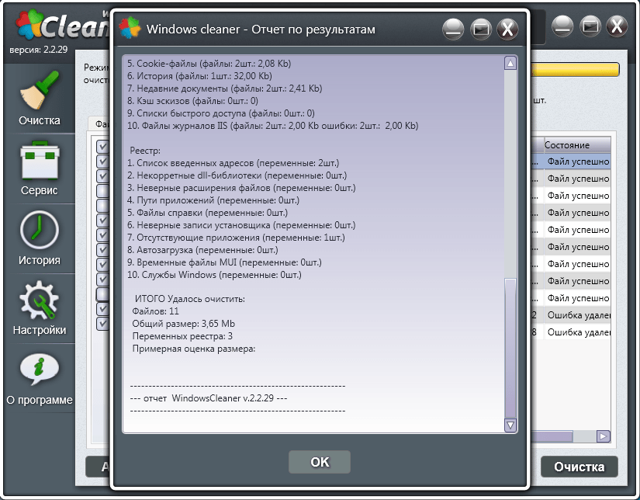
Task: Maximize the main Cleaner window
Action: (590, 26)
